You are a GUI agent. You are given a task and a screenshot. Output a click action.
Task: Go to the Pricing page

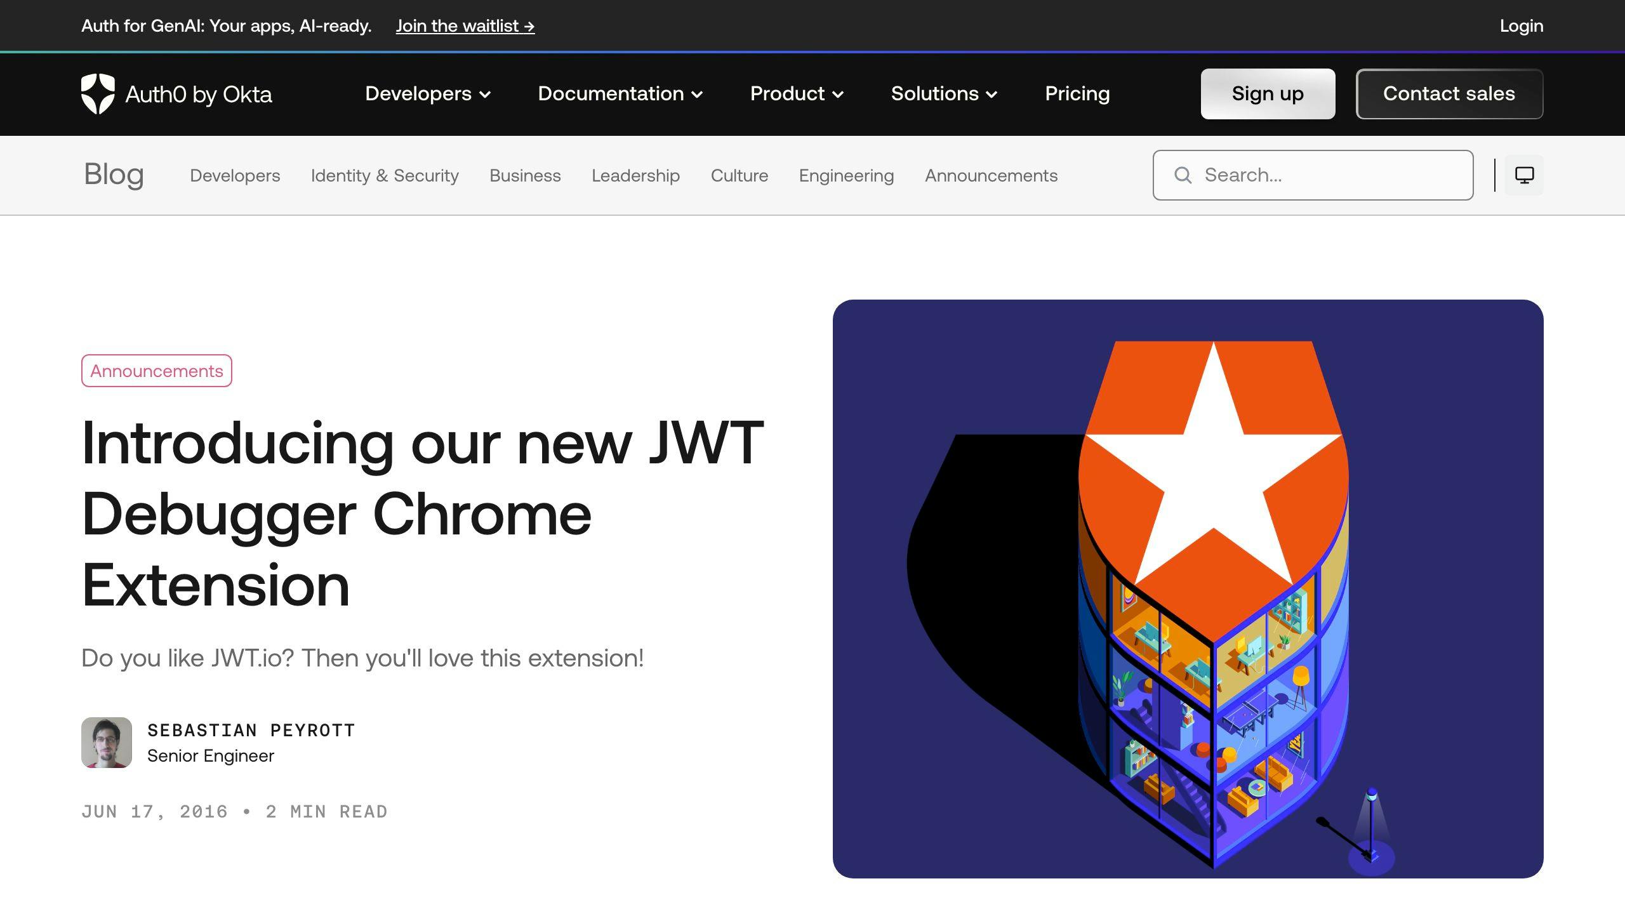pos(1077,94)
